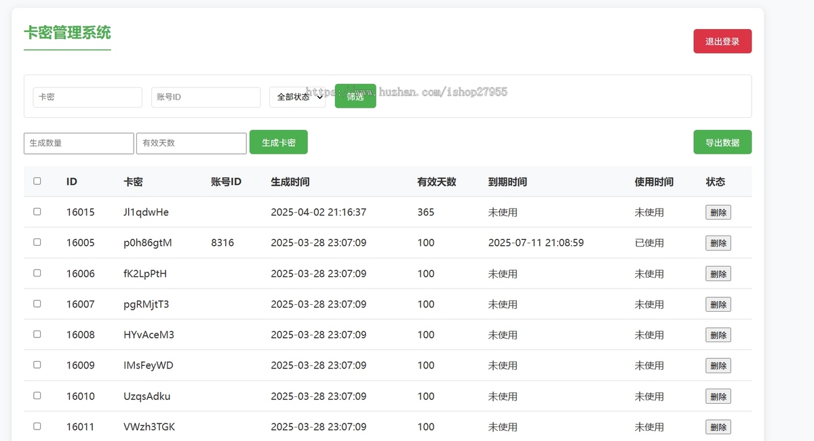Check the checkbox for row ID 16009
Image resolution: width=814 pixels, height=441 pixels.
click(37, 364)
